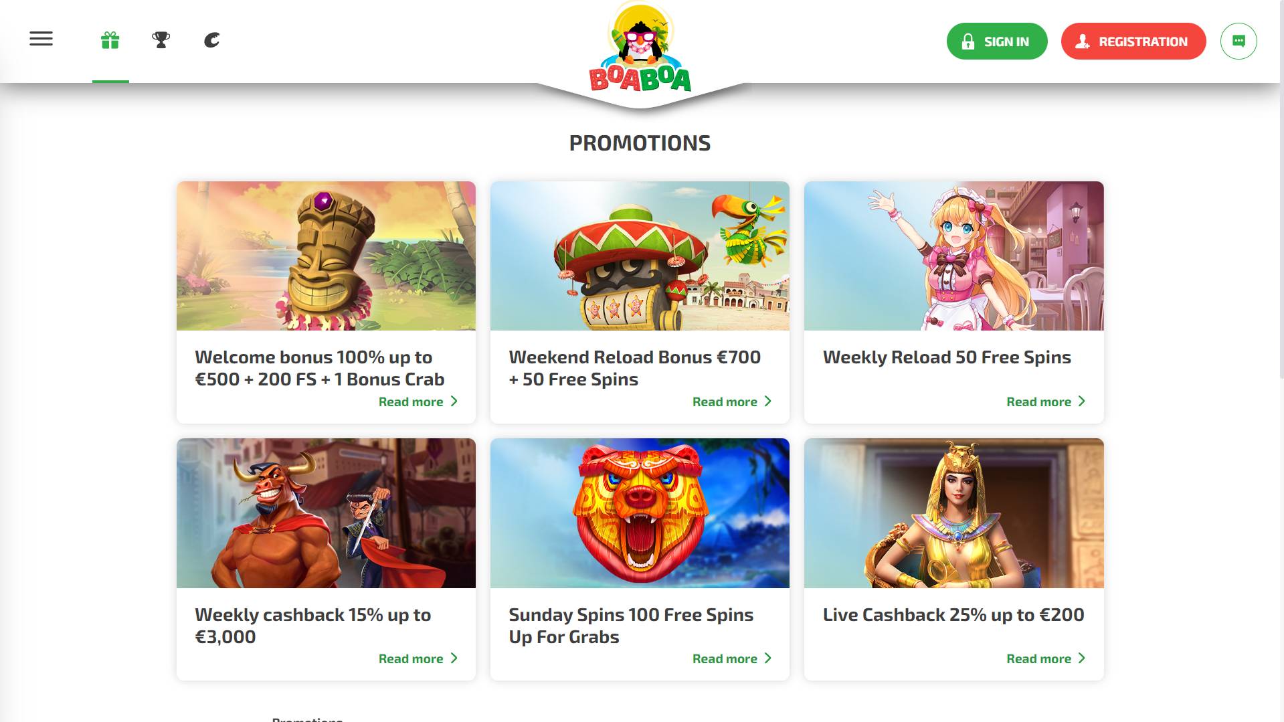Click the user icon on Registration
Viewport: 1284px width, 722px height.
[1082, 41]
